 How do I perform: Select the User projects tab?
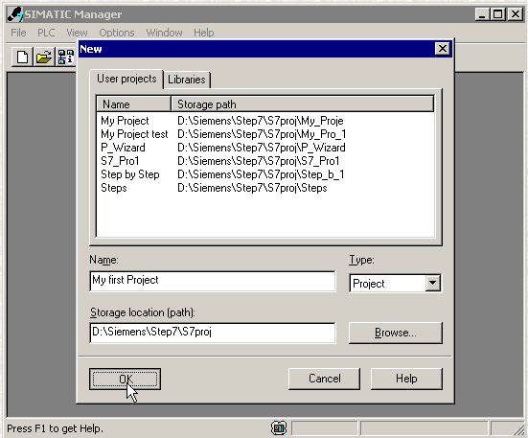point(126,79)
